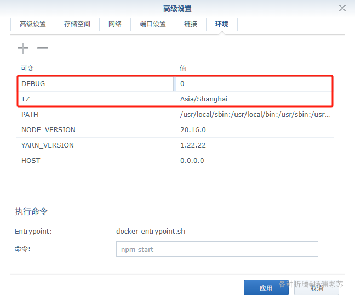Click the 值 column header

pos(253,69)
